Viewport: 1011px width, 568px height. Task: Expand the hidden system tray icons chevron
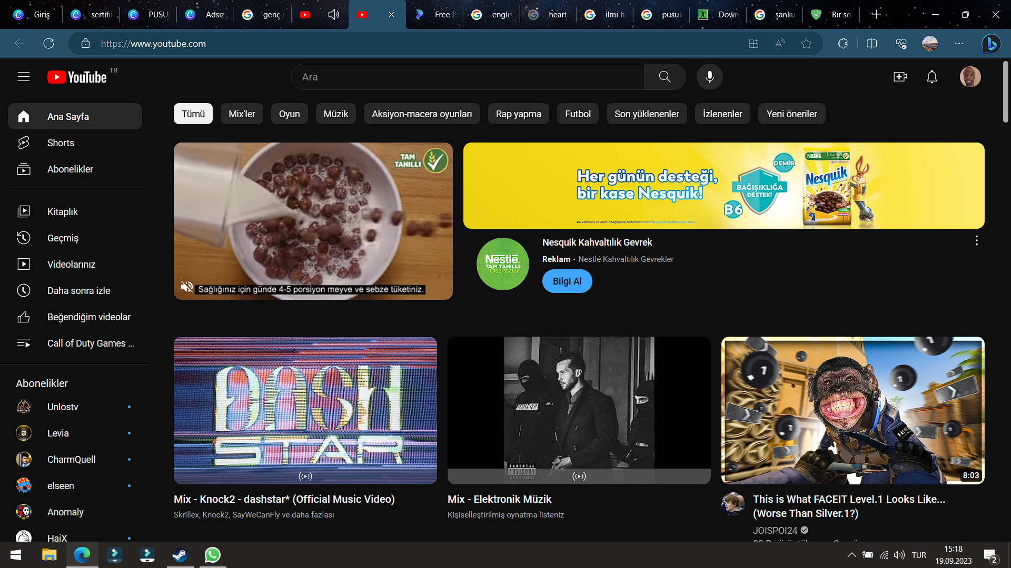pos(851,555)
